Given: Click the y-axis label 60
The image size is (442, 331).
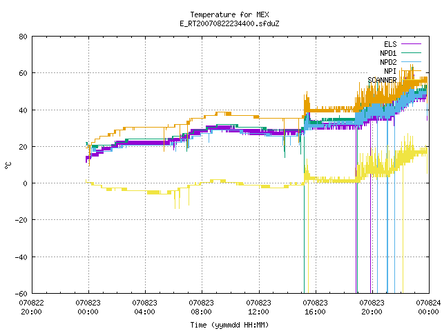Looking at the screenshot, I should pos(23,73).
